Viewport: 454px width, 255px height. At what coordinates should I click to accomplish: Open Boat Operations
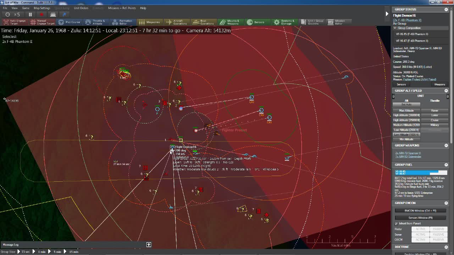pos(204,22)
